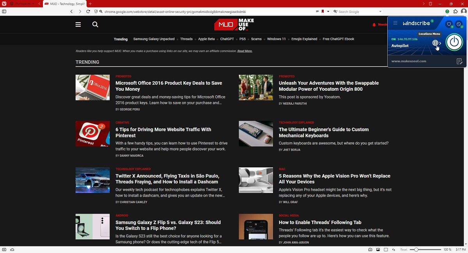Screen dimensions: 468x253
Task: Open Windscribe's blocked items icon showing badge 3
Action: pos(459,24)
